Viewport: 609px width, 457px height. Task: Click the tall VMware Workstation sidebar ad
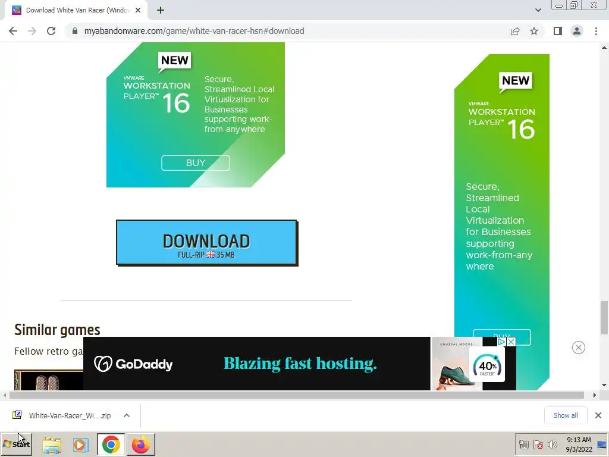(502, 221)
